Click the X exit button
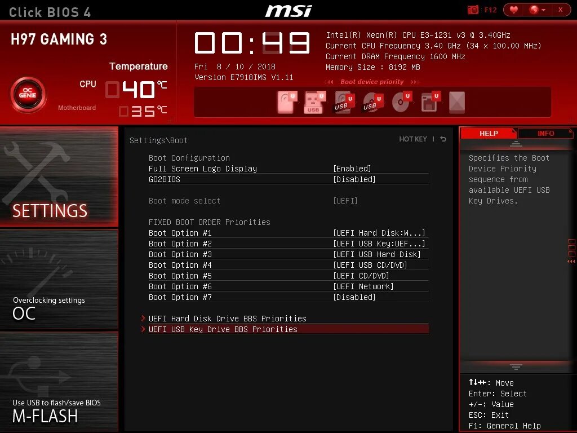This screenshot has width=577, height=433. pos(561,10)
